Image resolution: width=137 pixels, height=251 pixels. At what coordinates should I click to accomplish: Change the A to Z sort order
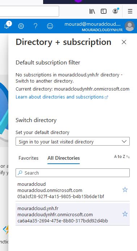point(122,157)
